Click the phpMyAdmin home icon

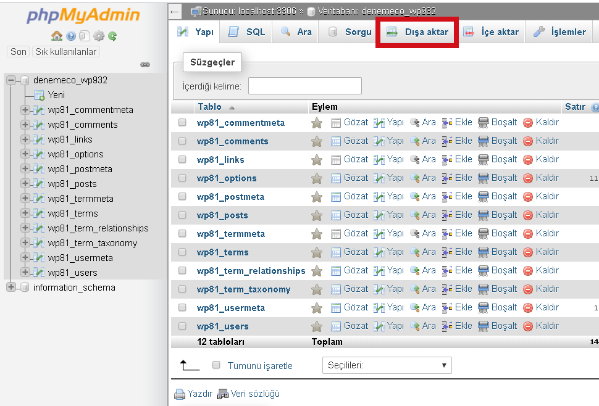(x=57, y=36)
